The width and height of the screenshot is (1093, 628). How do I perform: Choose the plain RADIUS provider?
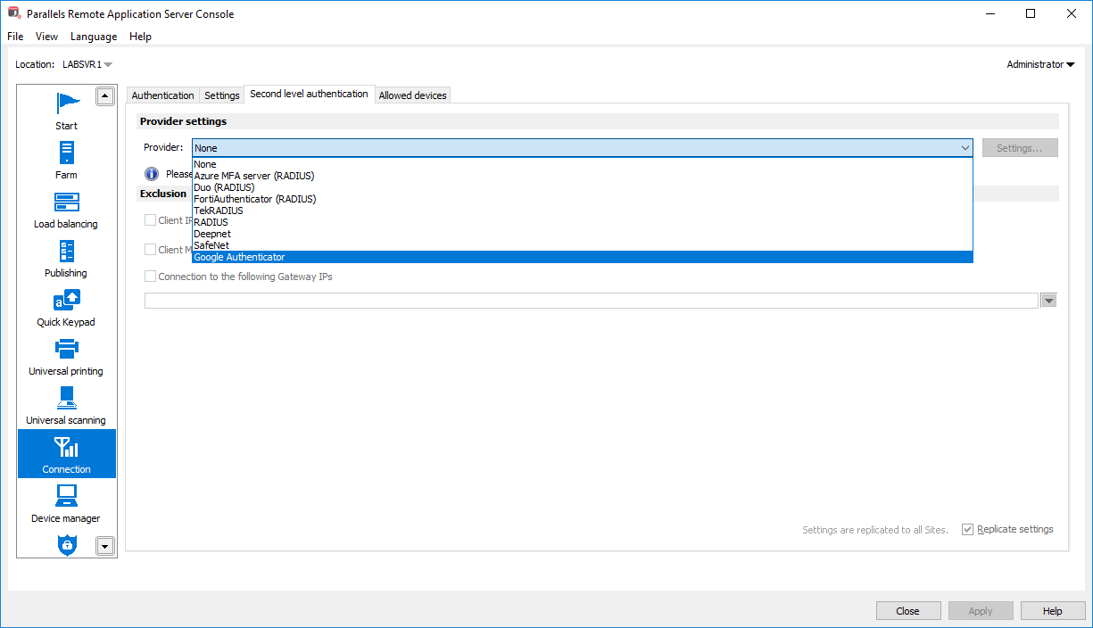coord(582,222)
